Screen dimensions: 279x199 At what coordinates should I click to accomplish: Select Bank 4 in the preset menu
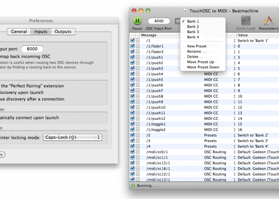point(203,37)
